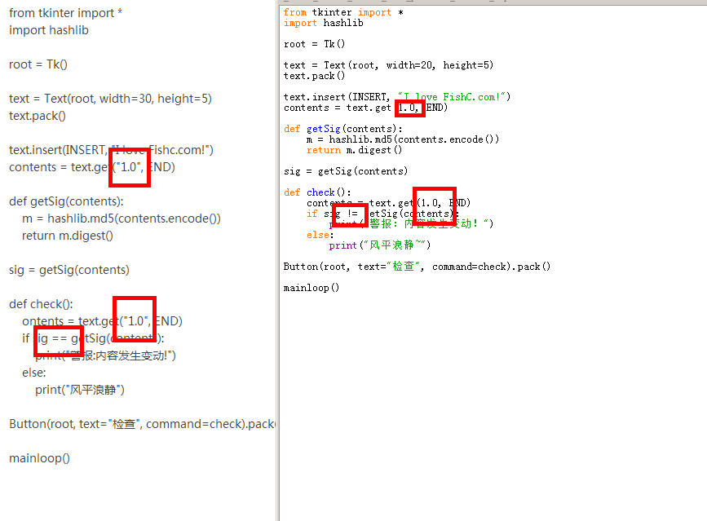This screenshot has height=521, width=707.
Task: Click "import hashlib" line in left pane
Action: [49, 30]
